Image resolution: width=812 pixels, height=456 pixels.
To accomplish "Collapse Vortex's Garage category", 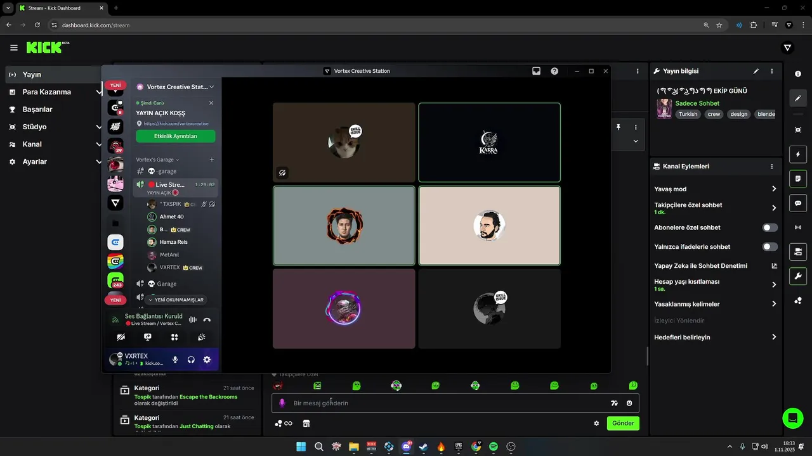I will [157, 160].
